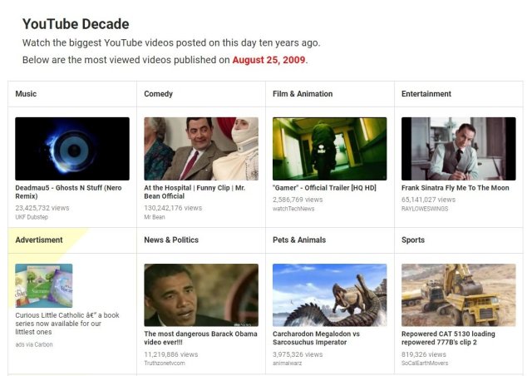Click the Film & Animation category header

(x=303, y=94)
